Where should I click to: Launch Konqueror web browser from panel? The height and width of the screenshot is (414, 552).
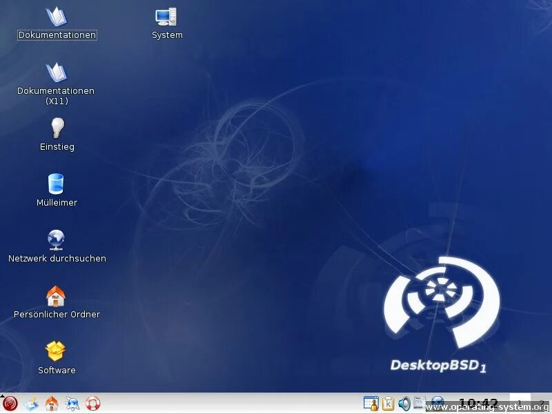tap(72, 404)
